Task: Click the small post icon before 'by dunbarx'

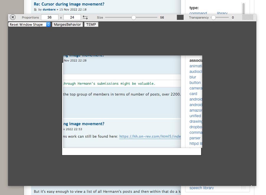Action: [x=36, y=10]
